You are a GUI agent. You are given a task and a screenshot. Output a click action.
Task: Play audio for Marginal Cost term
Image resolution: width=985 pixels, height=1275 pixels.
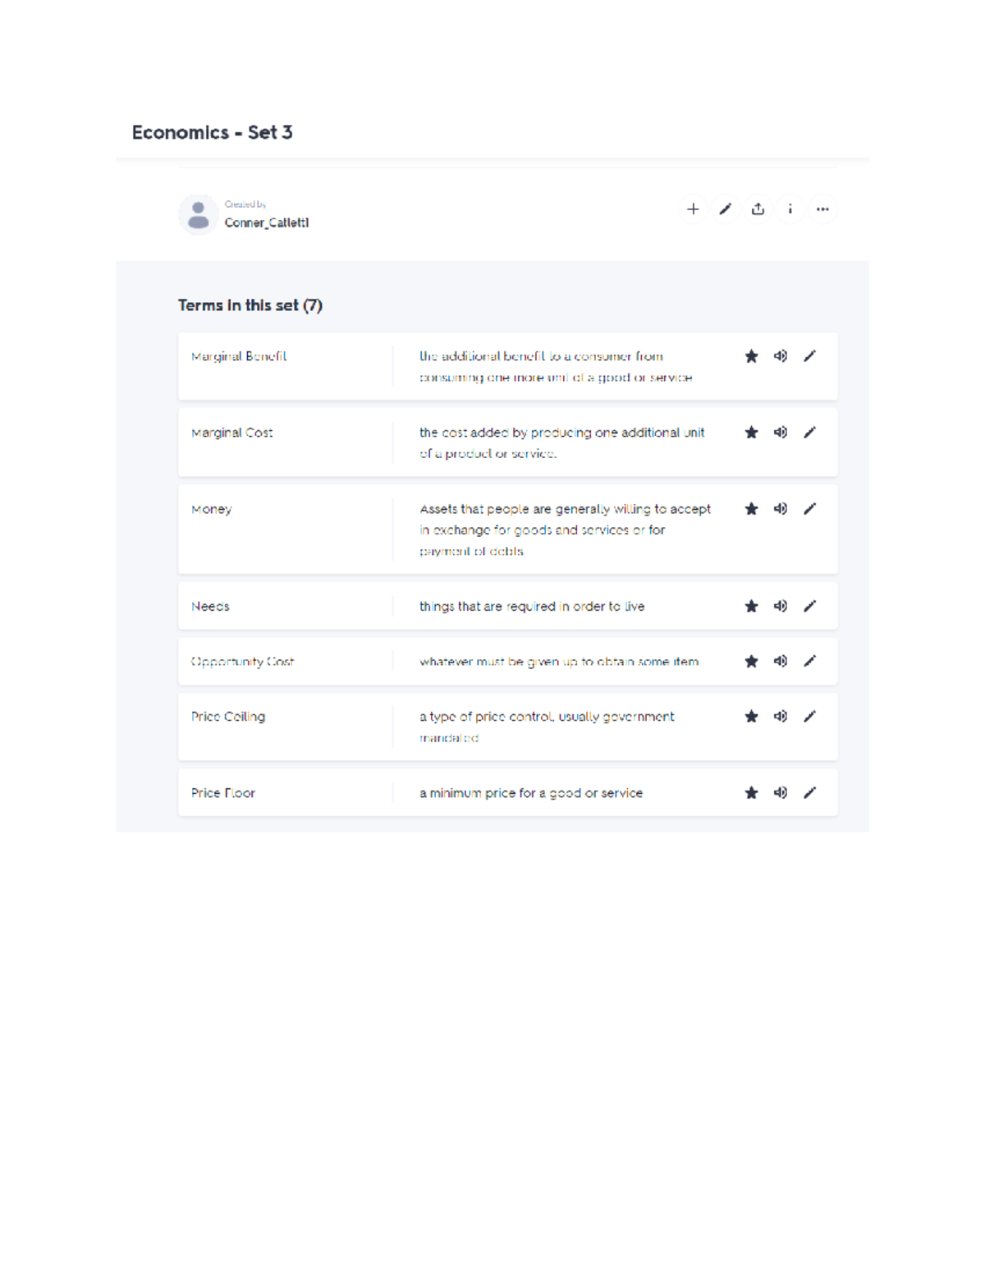[781, 433]
